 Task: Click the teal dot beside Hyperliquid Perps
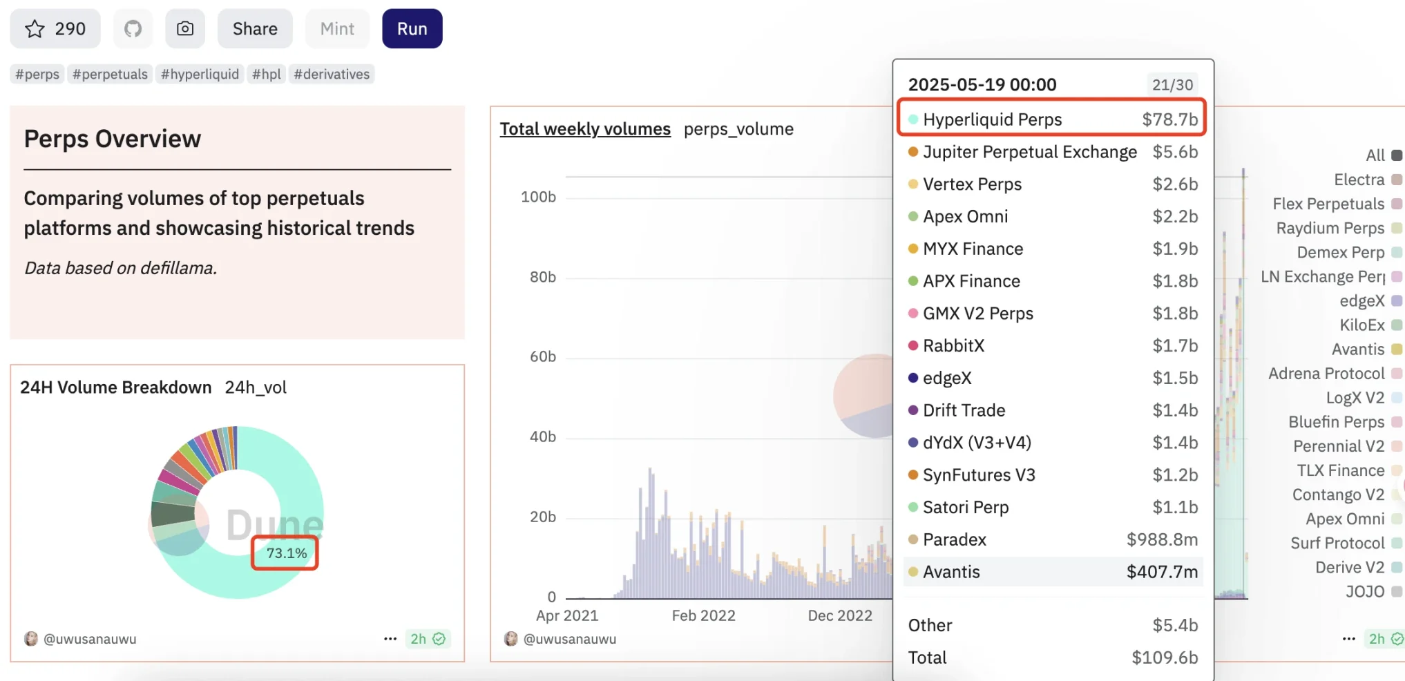tap(913, 119)
